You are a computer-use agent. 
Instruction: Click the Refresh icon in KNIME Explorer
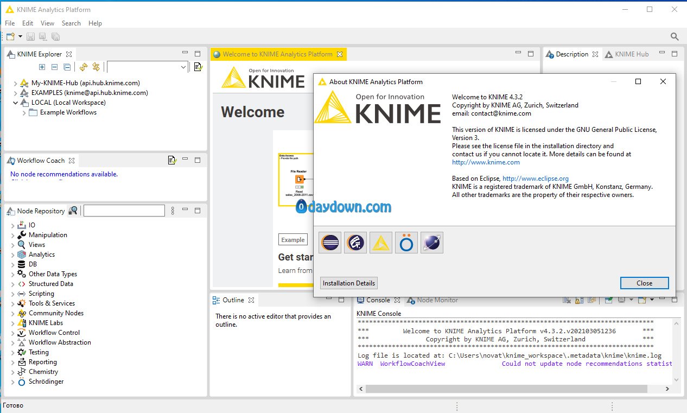point(83,67)
